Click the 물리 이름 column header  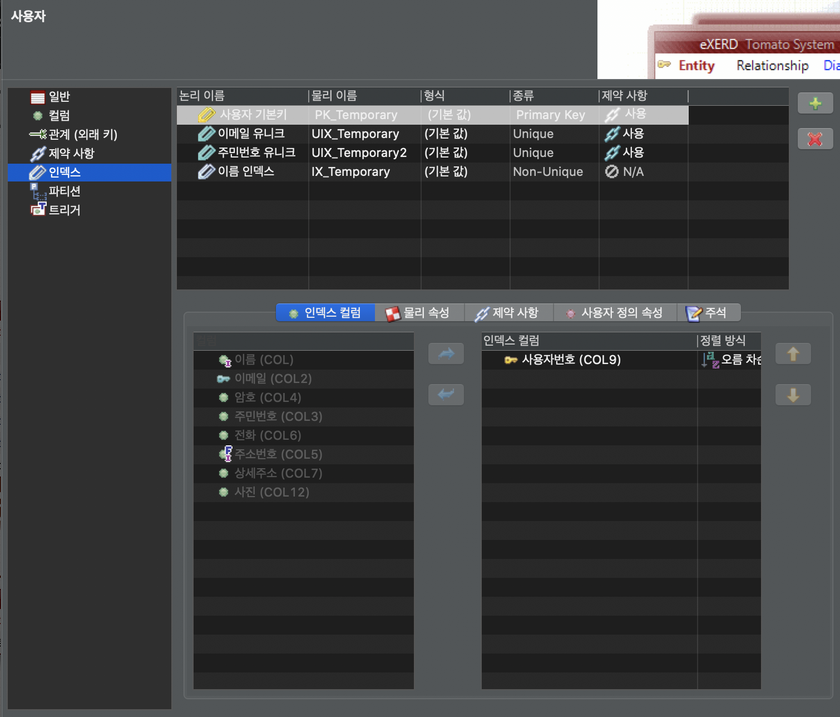[x=334, y=96]
